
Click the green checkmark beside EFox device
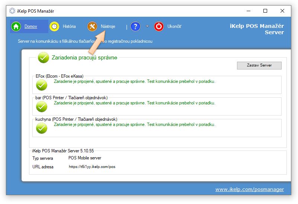(42, 85)
